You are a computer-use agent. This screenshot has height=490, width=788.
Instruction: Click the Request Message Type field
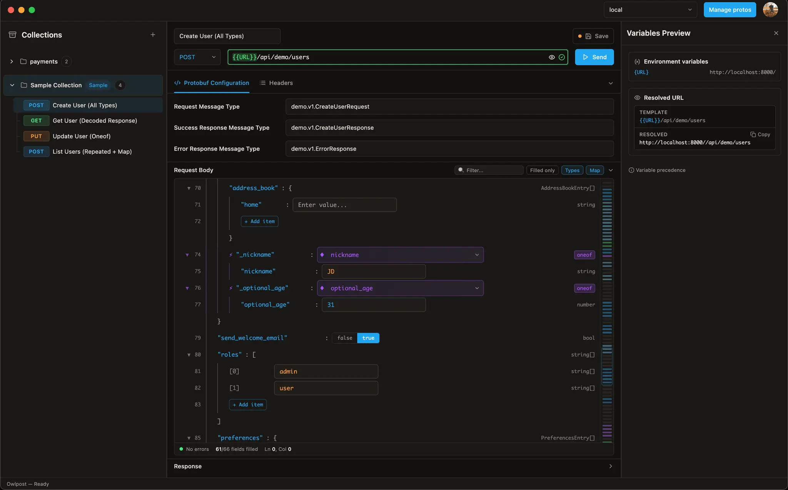pos(449,106)
